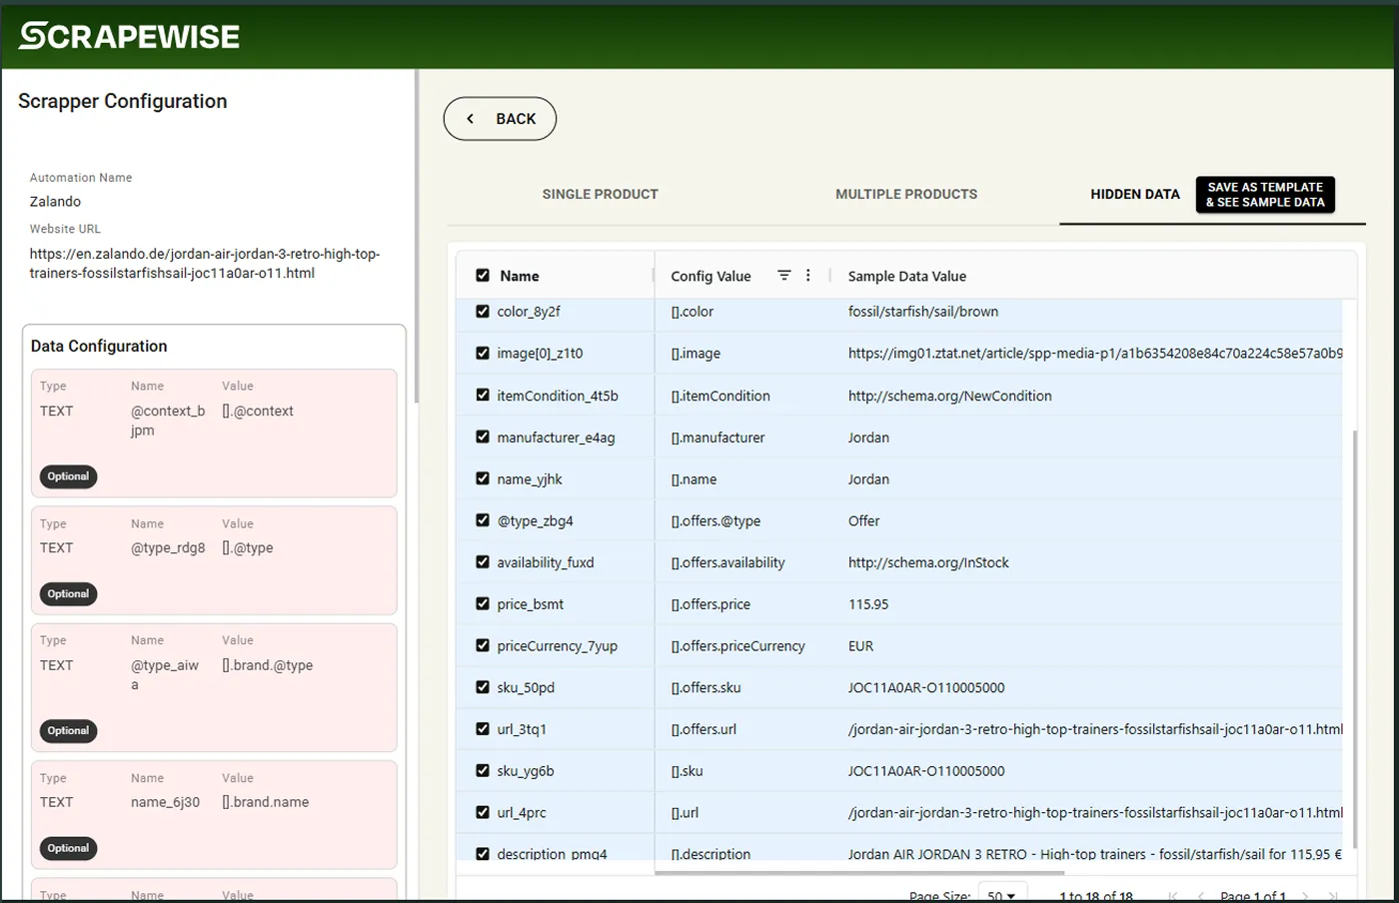Sort by the Sample Data Value column header
Image resolution: width=1399 pixels, height=903 pixels.
coord(906,277)
